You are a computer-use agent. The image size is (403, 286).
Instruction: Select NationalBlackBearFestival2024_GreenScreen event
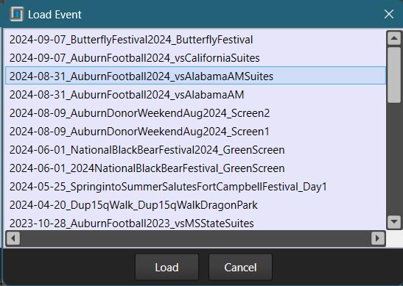tap(195, 150)
